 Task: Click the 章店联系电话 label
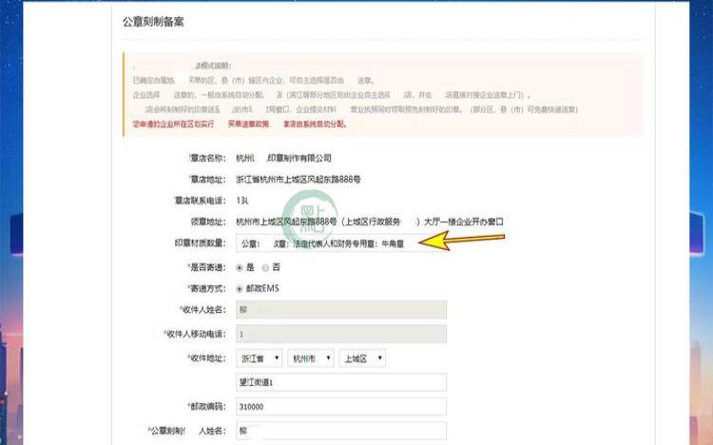click(200, 201)
